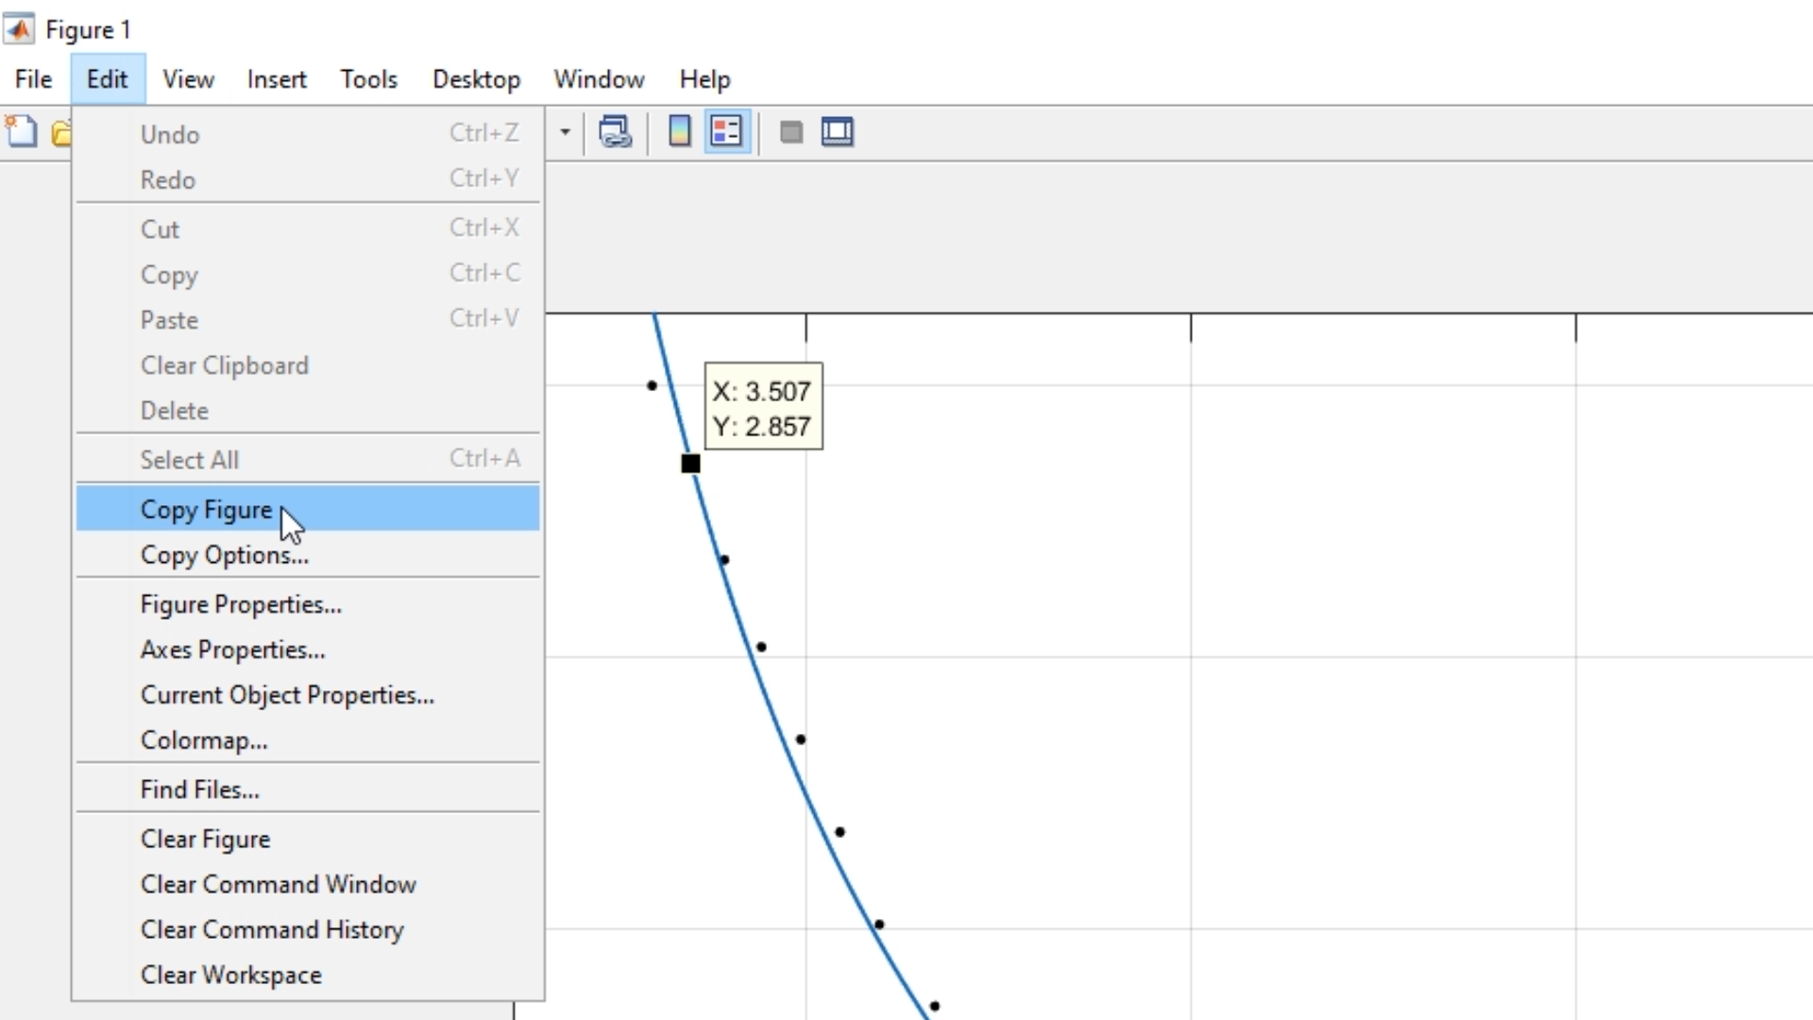
Task: Hide the plot tools
Action: 790,132
